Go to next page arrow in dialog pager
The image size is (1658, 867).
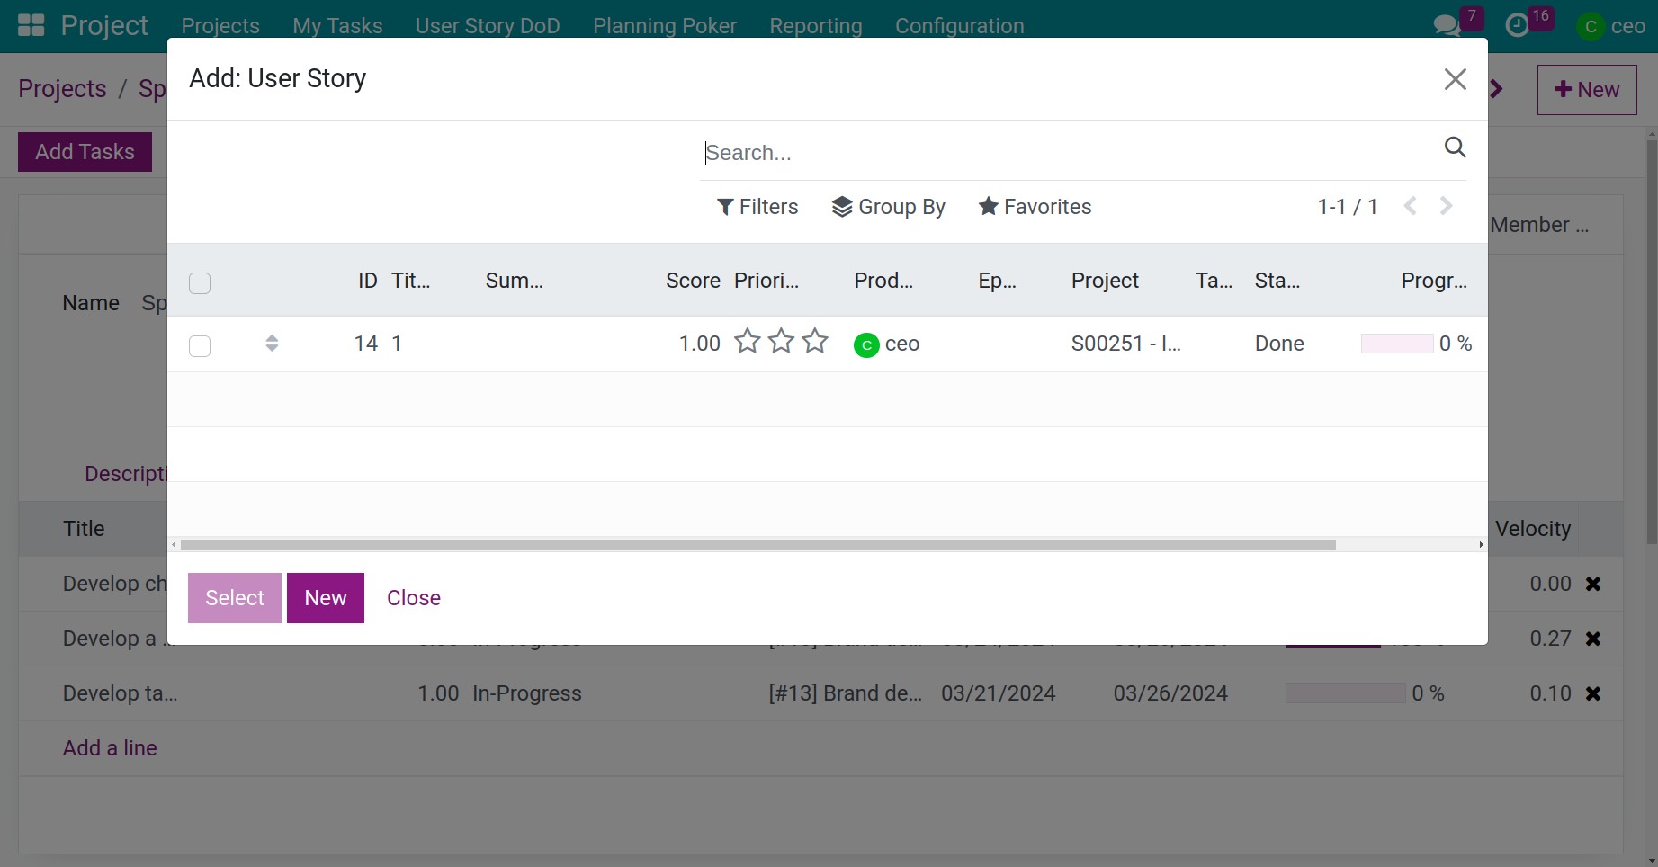point(1446,206)
